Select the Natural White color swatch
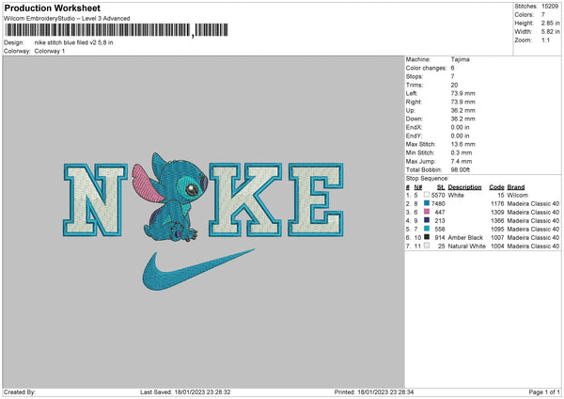This screenshot has height=399, width=564. click(426, 246)
